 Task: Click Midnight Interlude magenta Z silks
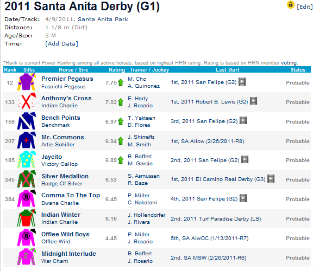coord(26,257)
